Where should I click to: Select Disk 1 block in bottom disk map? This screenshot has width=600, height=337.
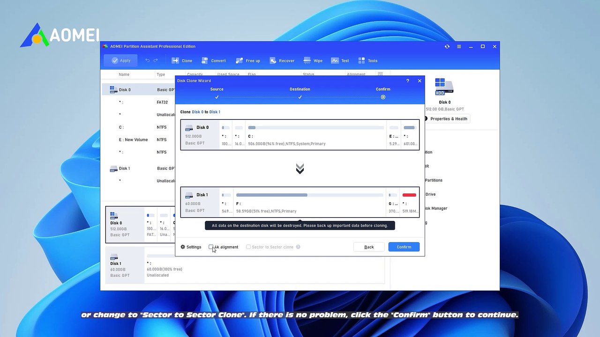pyautogui.click(x=124, y=265)
